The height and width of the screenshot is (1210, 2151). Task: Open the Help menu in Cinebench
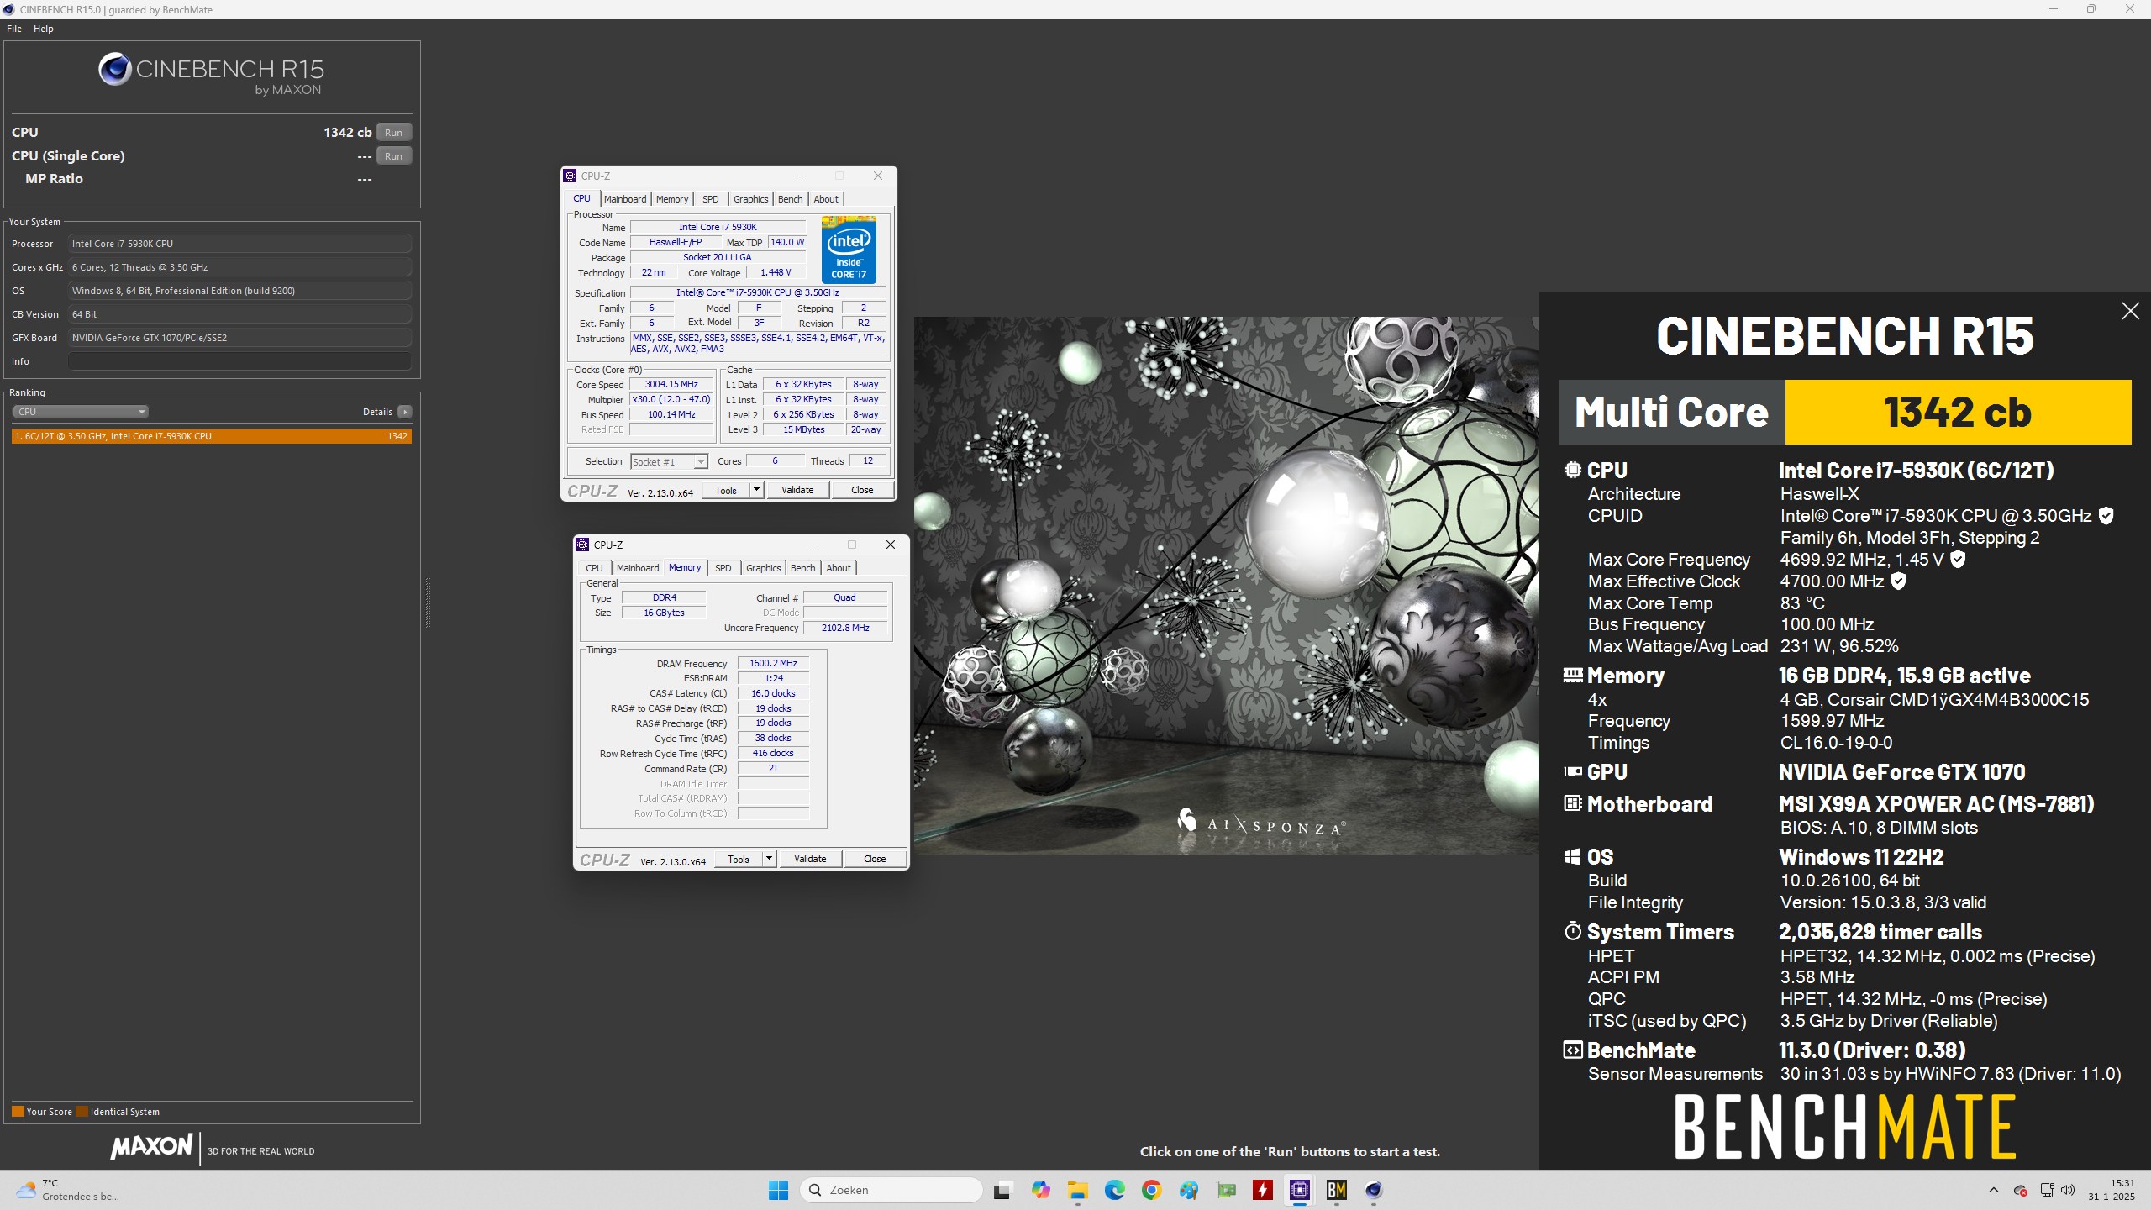(44, 29)
